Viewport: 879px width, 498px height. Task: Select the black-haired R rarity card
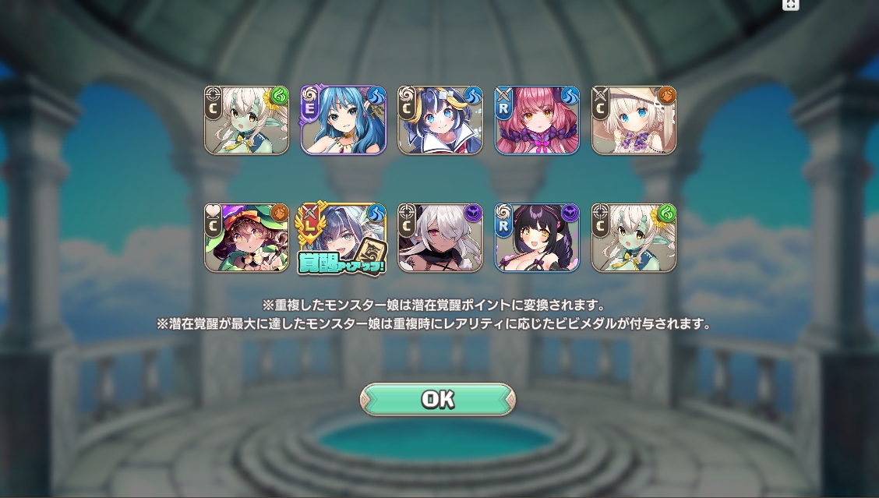[x=536, y=238]
